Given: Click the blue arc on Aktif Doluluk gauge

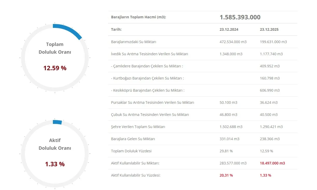Looking at the screenshot, I should (57, 122).
